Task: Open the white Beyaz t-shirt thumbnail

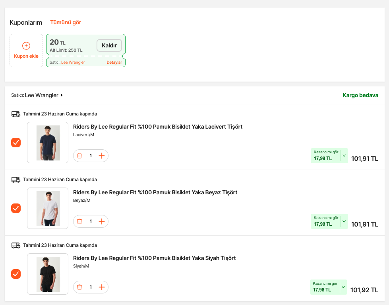Action: (x=48, y=208)
